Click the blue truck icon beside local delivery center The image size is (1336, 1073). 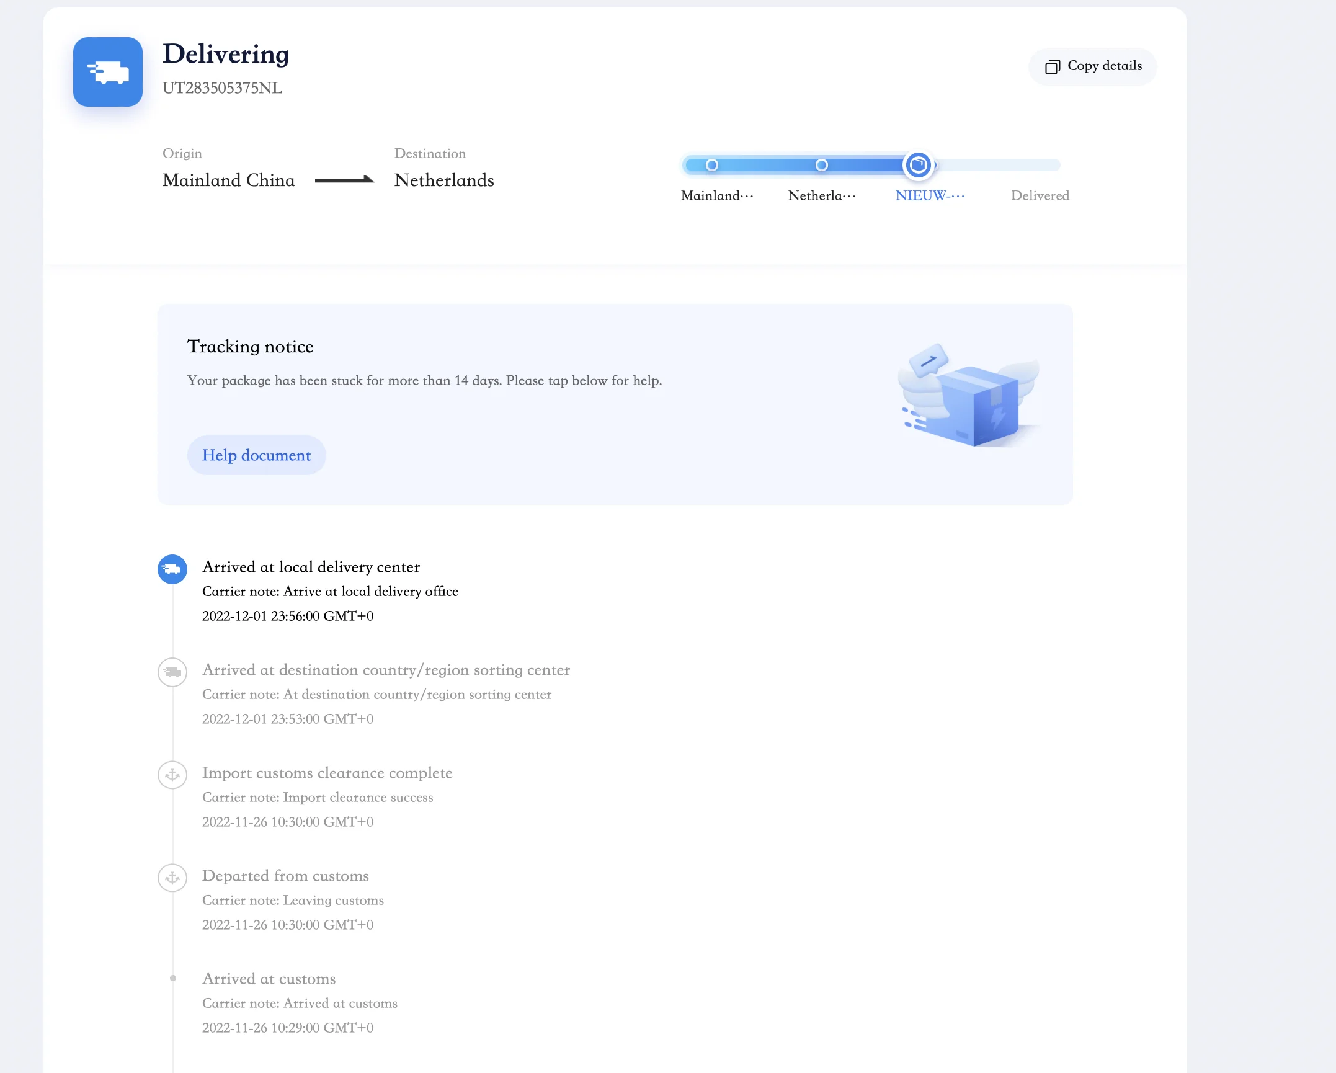tap(172, 569)
